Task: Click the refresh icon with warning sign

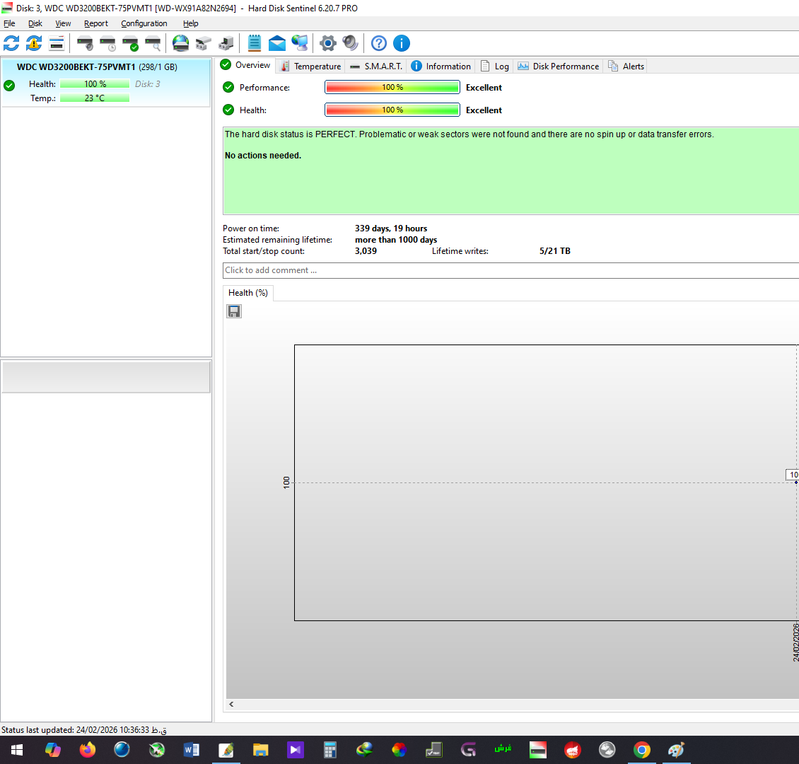Action: pos(34,43)
